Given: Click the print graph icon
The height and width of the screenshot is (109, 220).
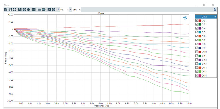Looking at the screenshot, I should (x=14, y=9).
